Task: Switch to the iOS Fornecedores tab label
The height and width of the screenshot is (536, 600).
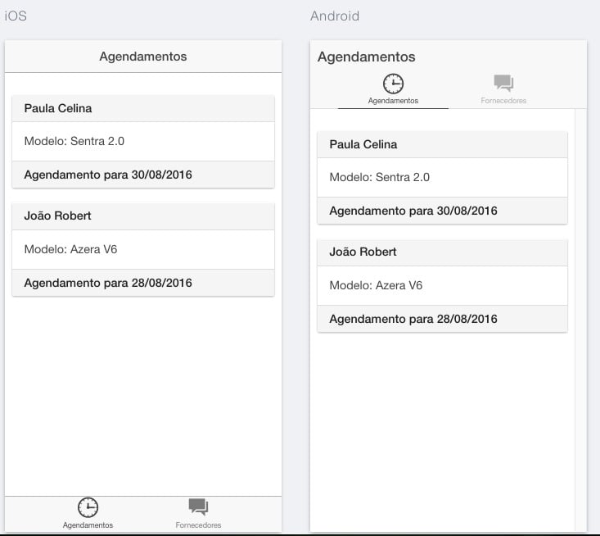Action: point(198,525)
